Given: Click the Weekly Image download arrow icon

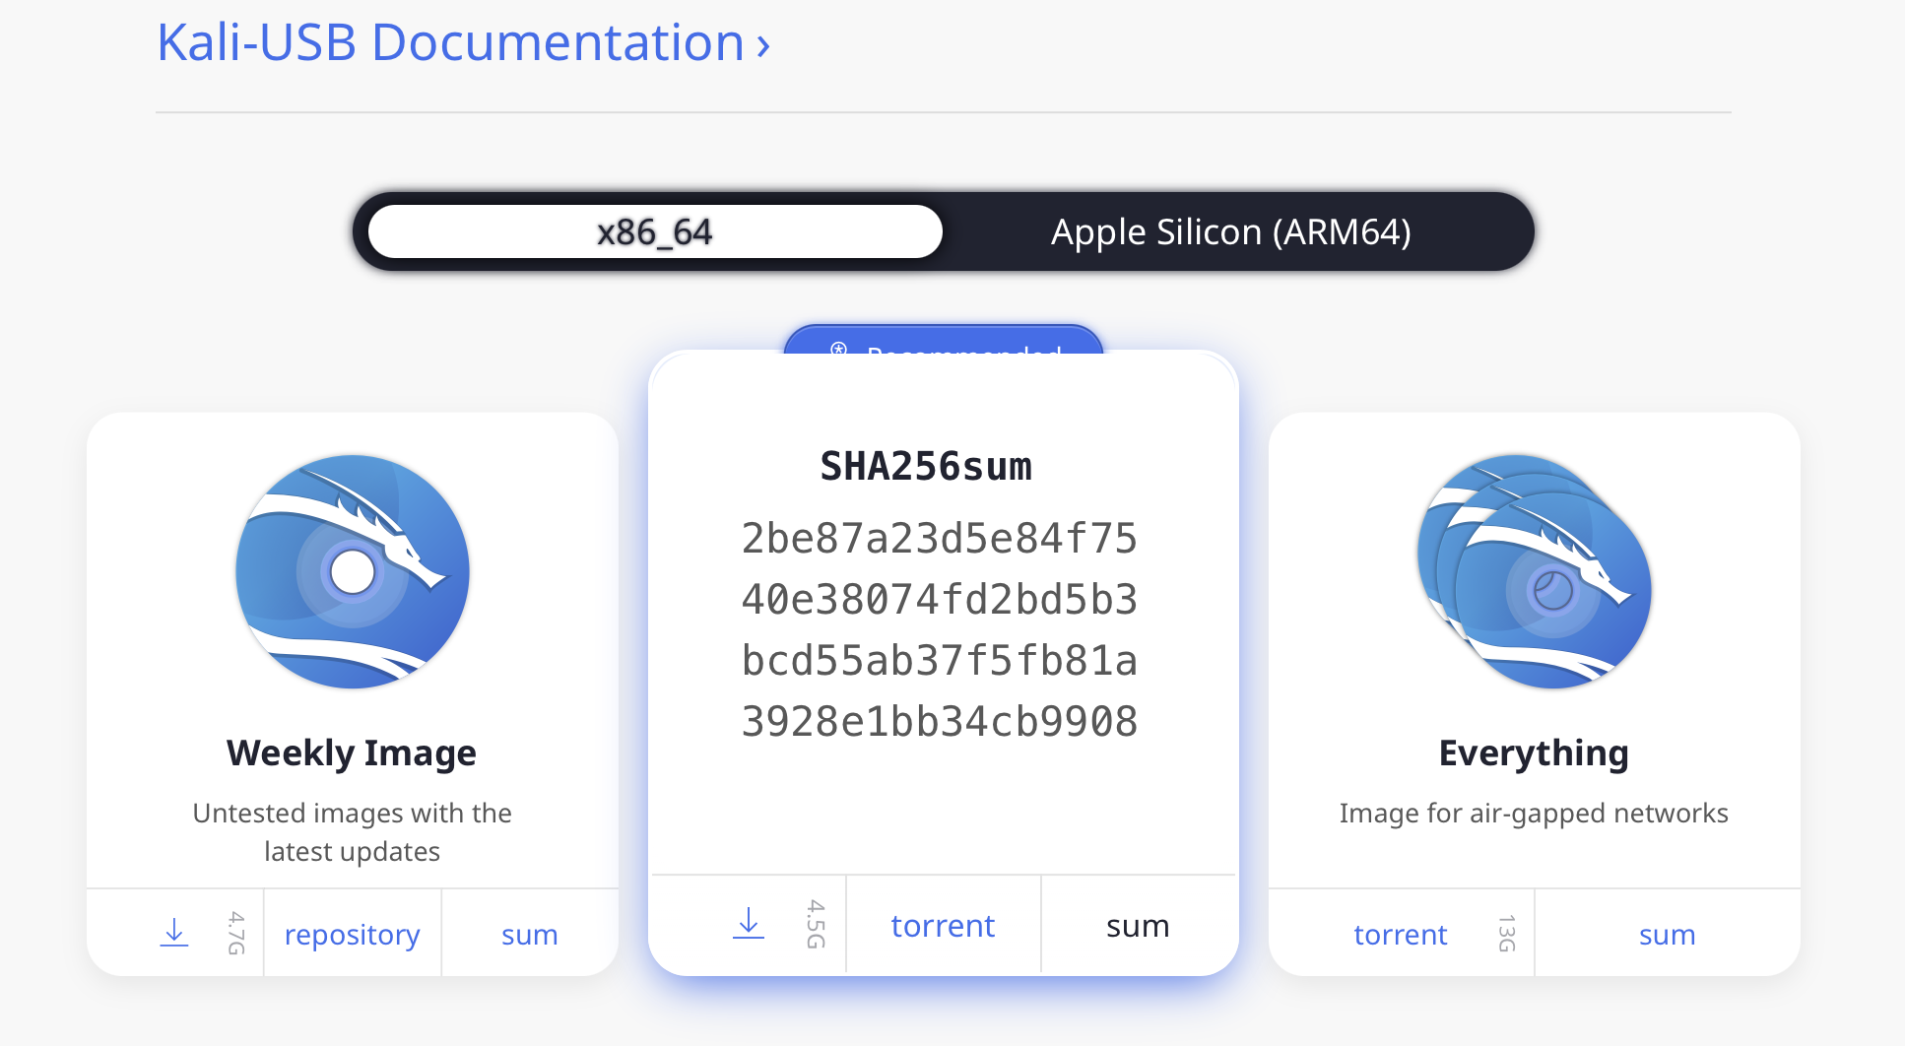Looking at the screenshot, I should [174, 933].
